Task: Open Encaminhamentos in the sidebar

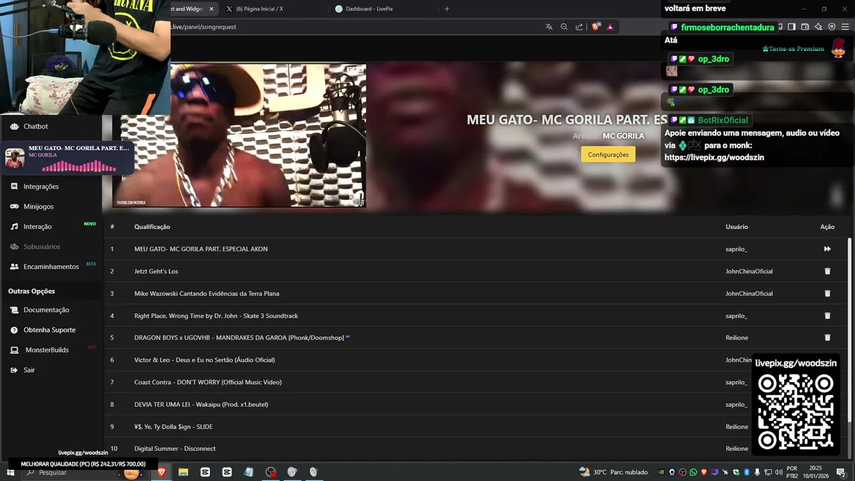Action: [51, 267]
